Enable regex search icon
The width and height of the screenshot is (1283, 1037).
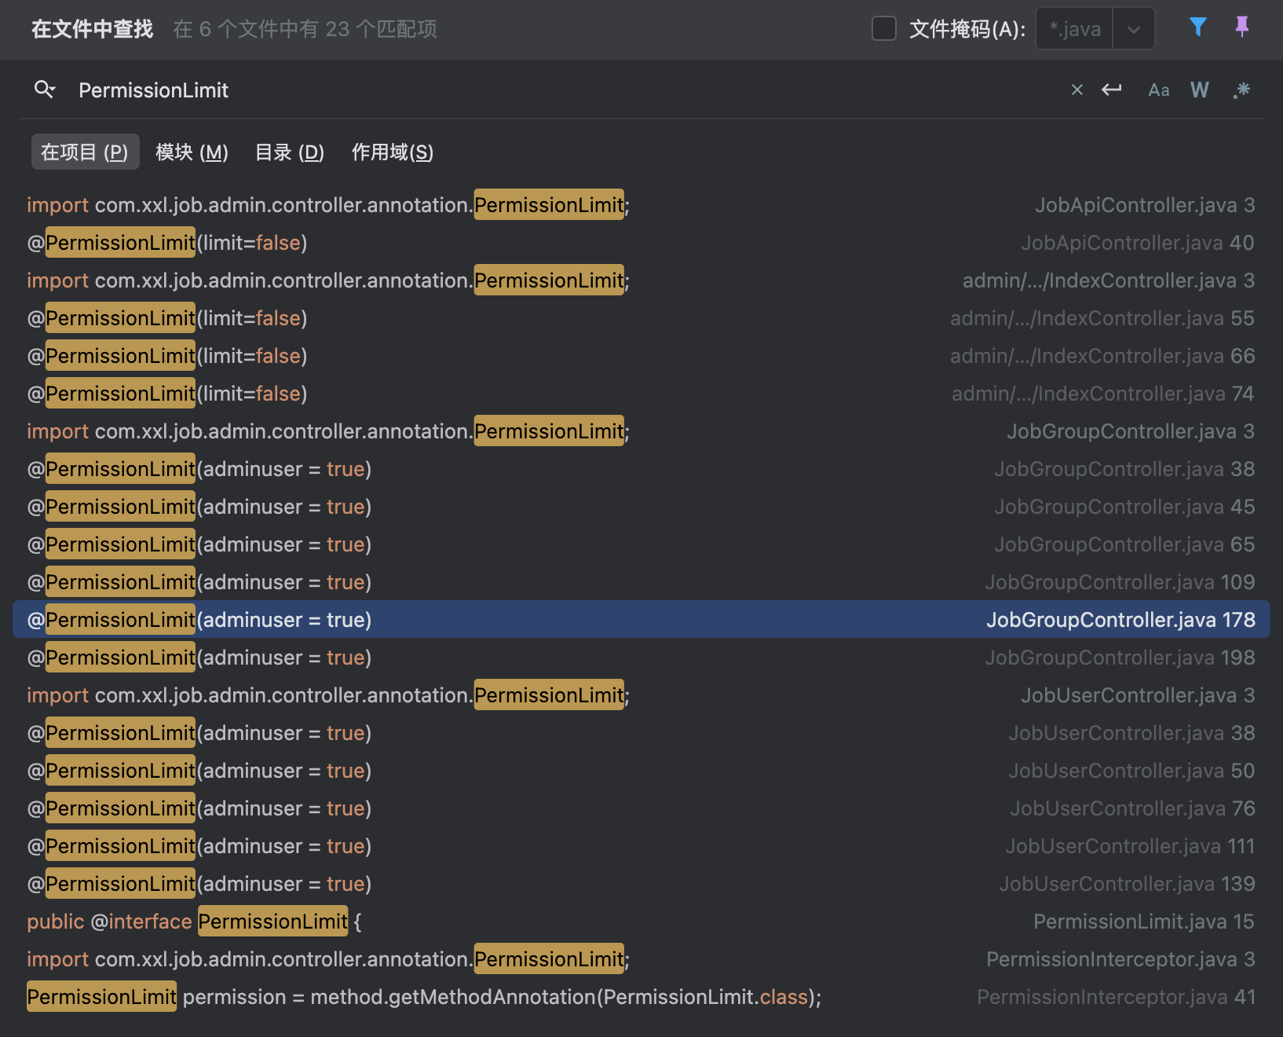tap(1241, 90)
